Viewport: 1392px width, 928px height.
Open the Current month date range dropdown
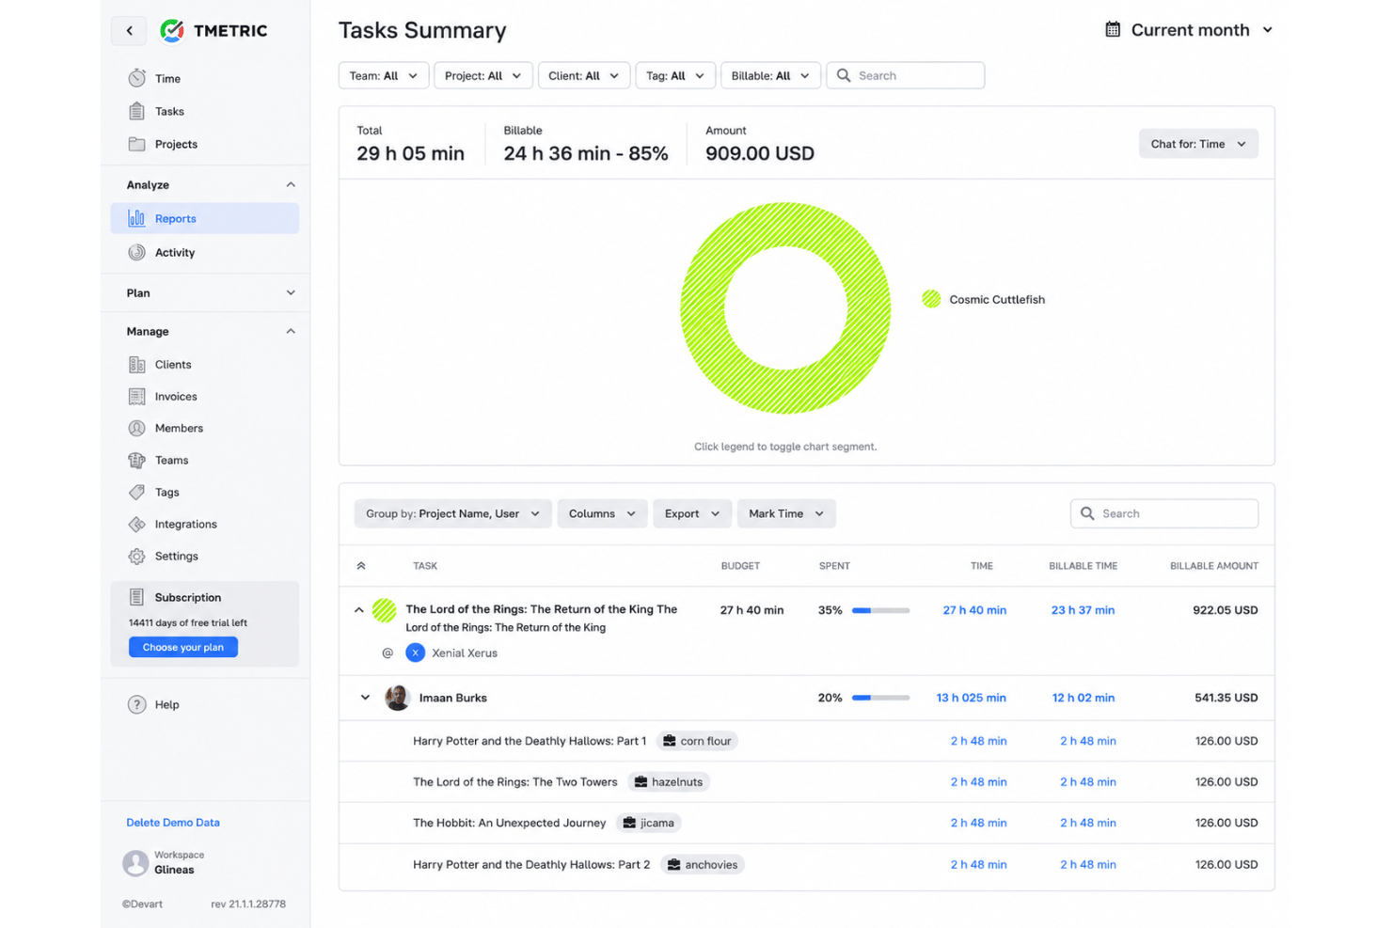coord(1189,30)
